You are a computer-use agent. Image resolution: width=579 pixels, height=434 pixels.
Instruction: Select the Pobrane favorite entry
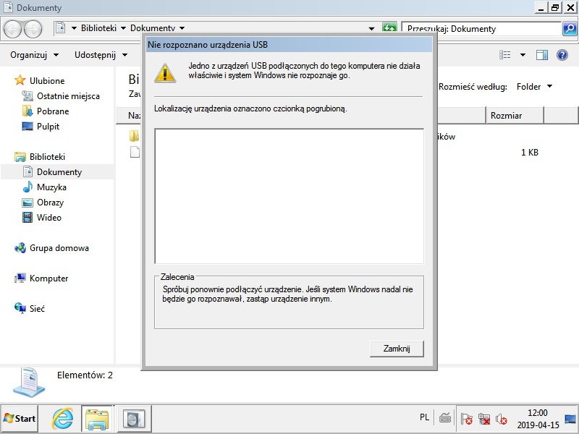pyautogui.click(x=53, y=111)
